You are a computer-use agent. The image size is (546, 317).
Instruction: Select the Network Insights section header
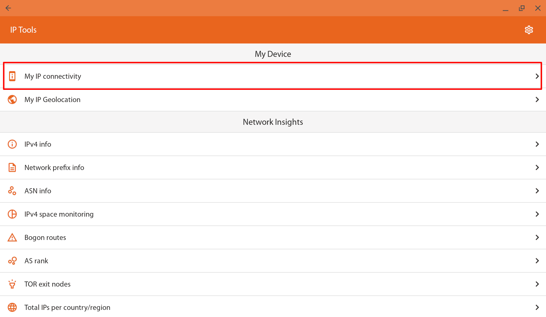coord(273,122)
